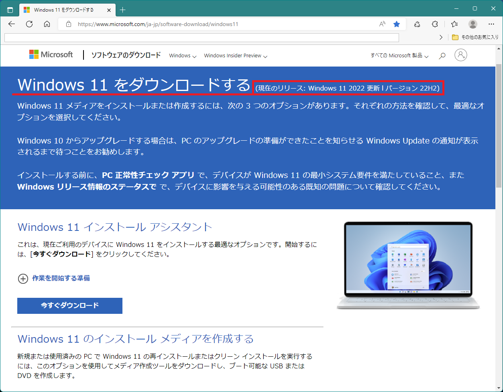Open the browser home page
Viewport: 503px width, 392px height.
coord(47,24)
